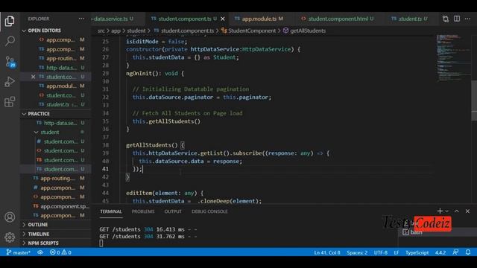Click the editor vertical scrollbar
The width and height of the screenshot is (477, 268).
pyautogui.click(x=474, y=100)
